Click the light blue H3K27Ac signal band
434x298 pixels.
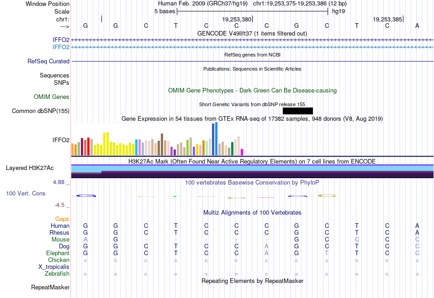(252, 168)
